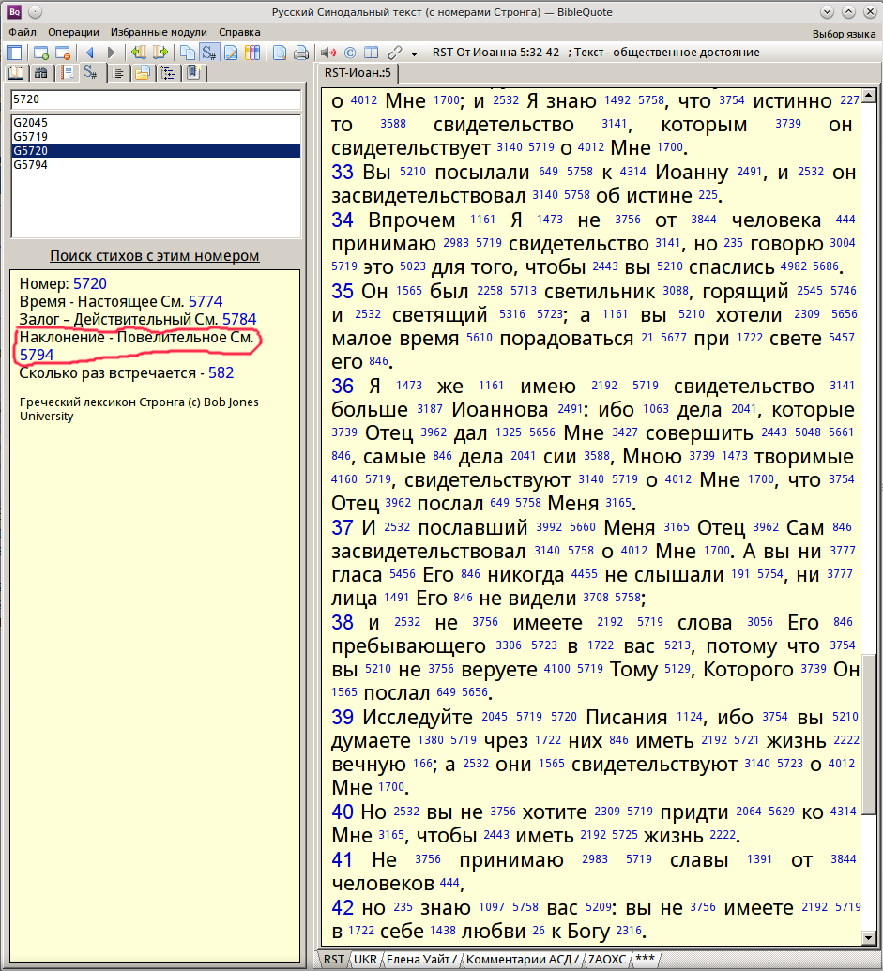
Task: Click the copy icon in the toolbar
Action: point(188,53)
